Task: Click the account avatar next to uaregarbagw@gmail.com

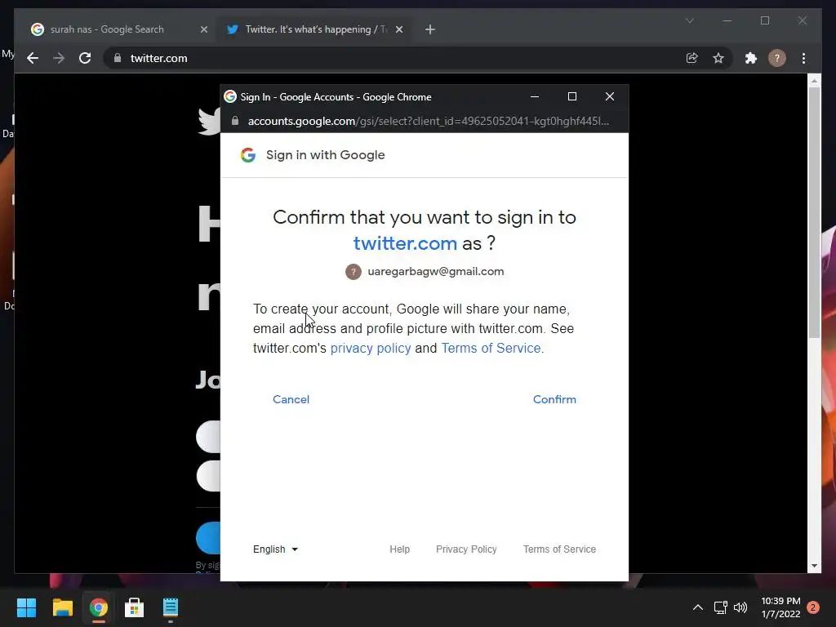Action: [353, 271]
